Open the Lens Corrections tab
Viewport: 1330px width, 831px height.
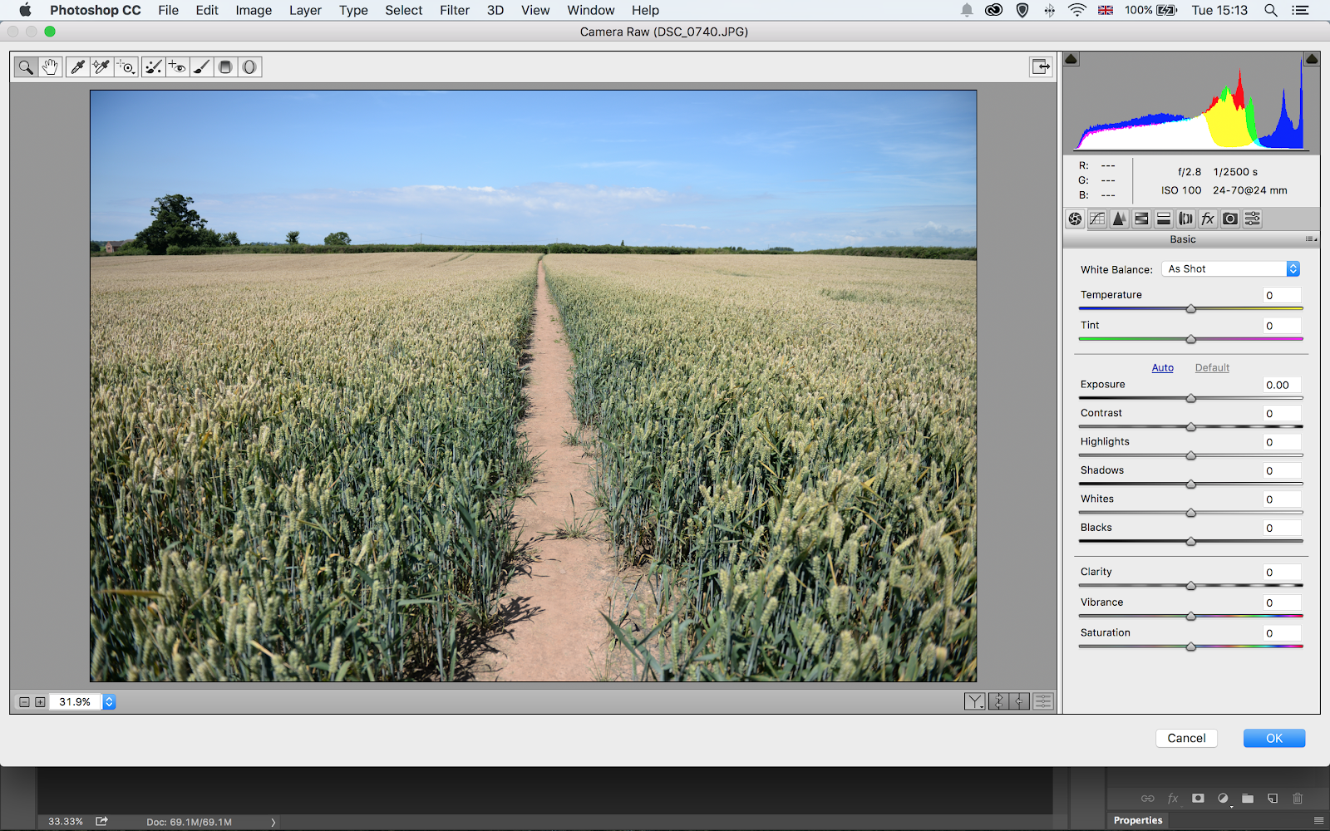point(1186,219)
